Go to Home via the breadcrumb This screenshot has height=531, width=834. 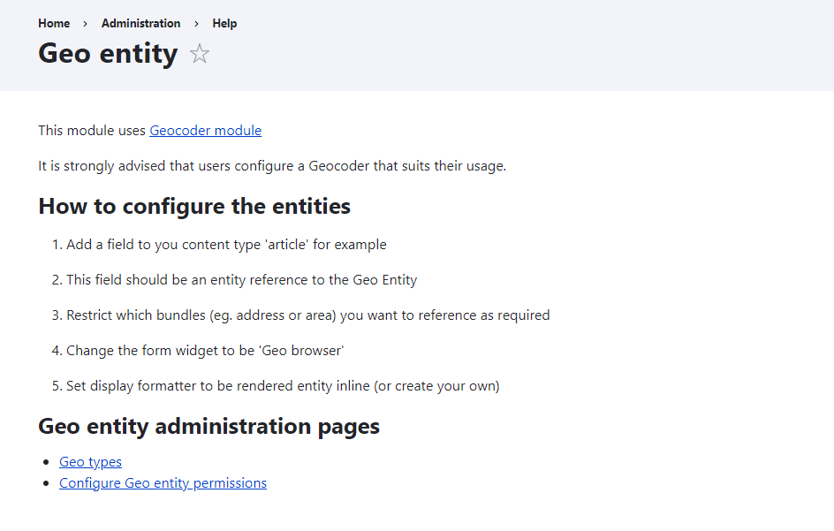click(54, 23)
